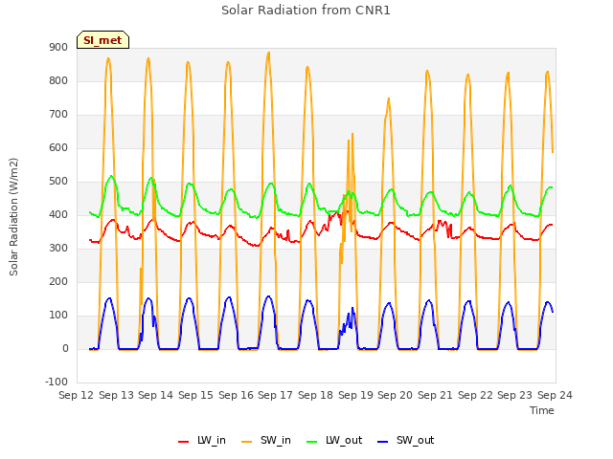The width and height of the screenshot is (613, 459).
Task: Click the Sep 14 x-axis tick label
Action: tap(155, 395)
